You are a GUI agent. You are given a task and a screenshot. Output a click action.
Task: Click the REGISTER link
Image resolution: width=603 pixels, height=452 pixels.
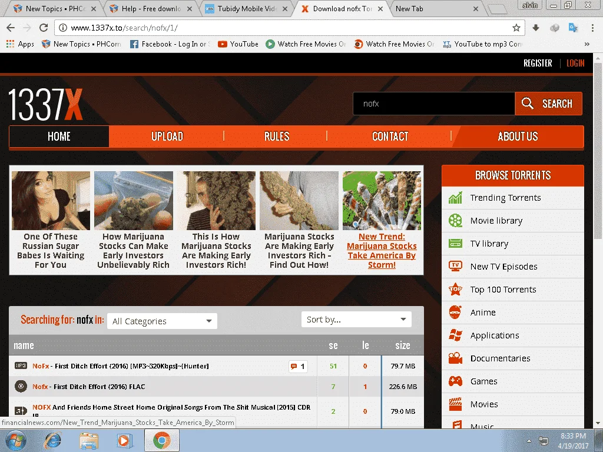coord(538,63)
